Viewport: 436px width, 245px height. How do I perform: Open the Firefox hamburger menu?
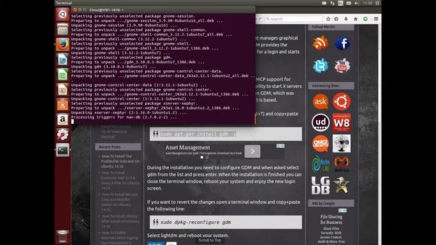coord(376,19)
